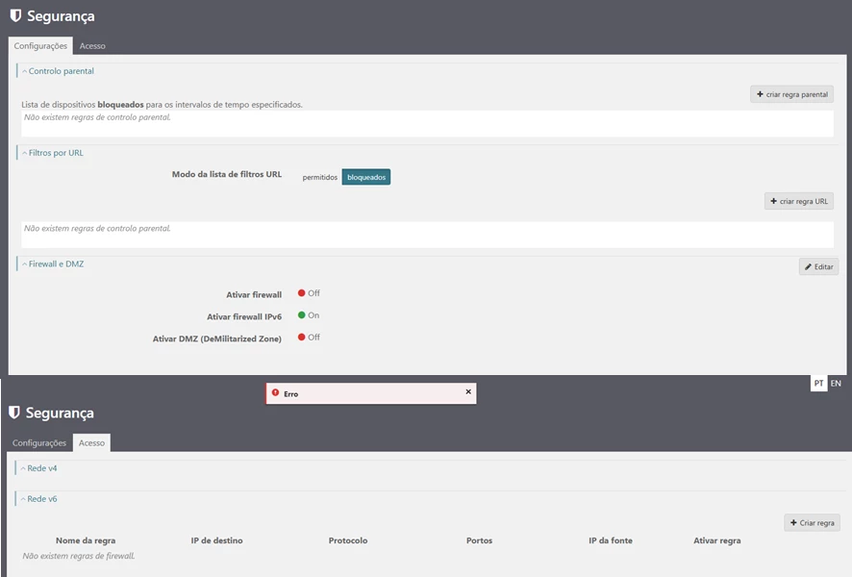This screenshot has width=852, height=577.
Task: Click Modo da lista de filtros URL label
Action: [x=227, y=174]
